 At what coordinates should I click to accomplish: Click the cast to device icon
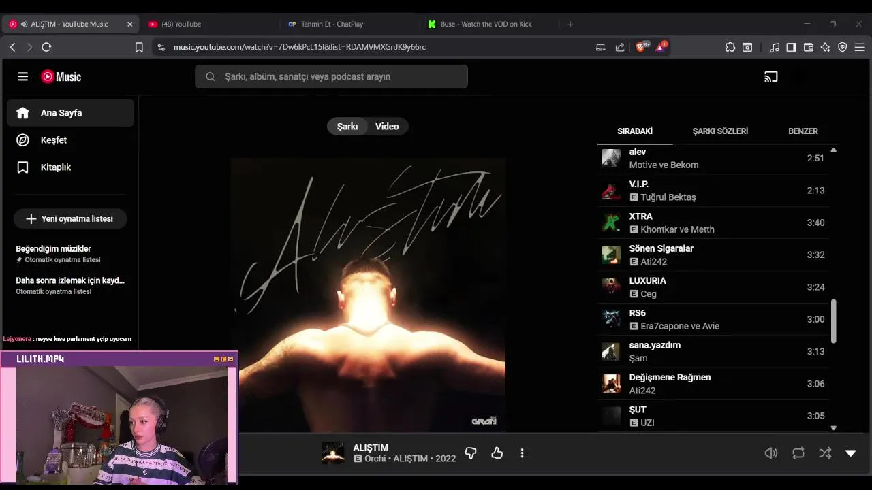pos(771,77)
